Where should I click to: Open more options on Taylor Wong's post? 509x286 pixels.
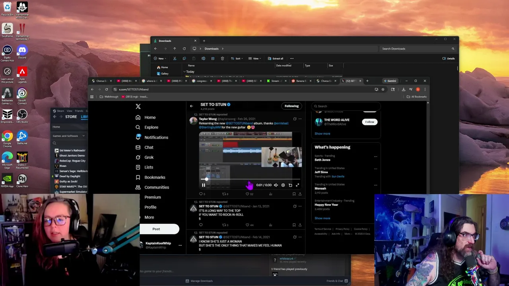[300, 119]
